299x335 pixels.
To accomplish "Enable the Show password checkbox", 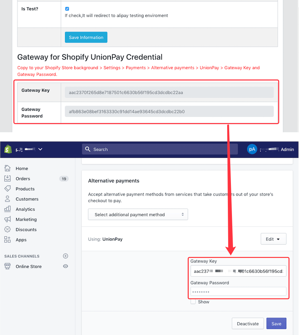I will pyautogui.click(x=193, y=302).
